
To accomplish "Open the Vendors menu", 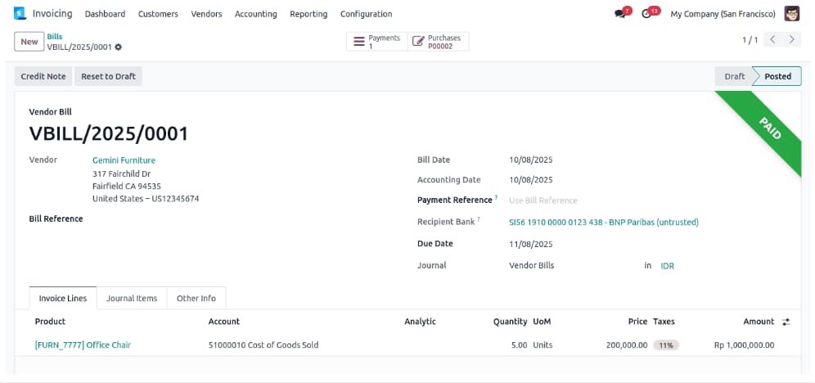I will point(206,14).
